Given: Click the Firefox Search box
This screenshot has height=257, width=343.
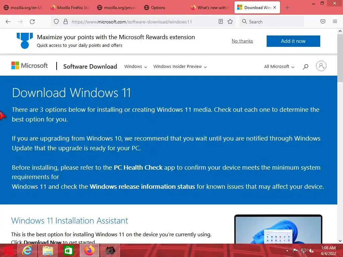Looking at the screenshot, I should [272, 22].
